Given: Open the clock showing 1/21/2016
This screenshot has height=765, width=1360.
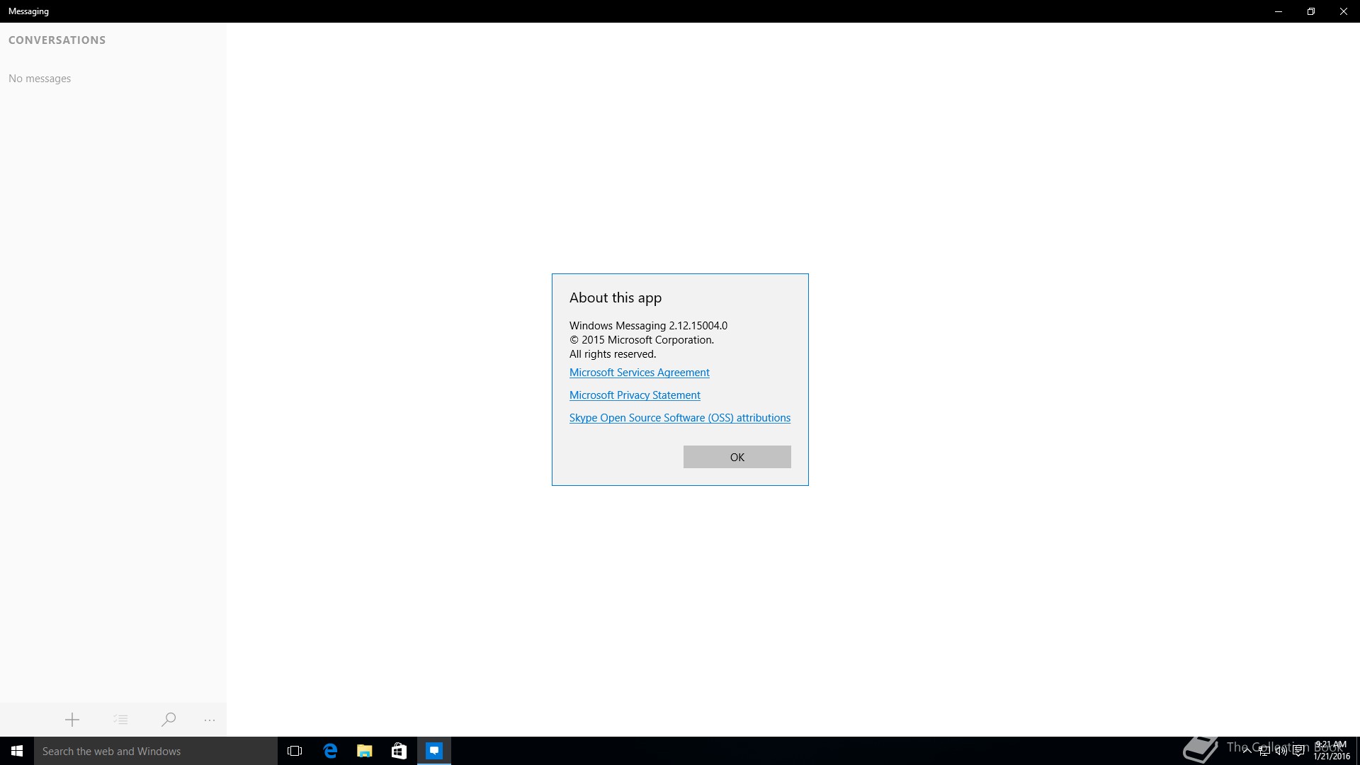Looking at the screenshot, I should (1331, 751).
